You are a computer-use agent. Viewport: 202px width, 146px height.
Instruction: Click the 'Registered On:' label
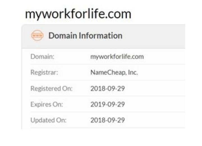(51, 89)
